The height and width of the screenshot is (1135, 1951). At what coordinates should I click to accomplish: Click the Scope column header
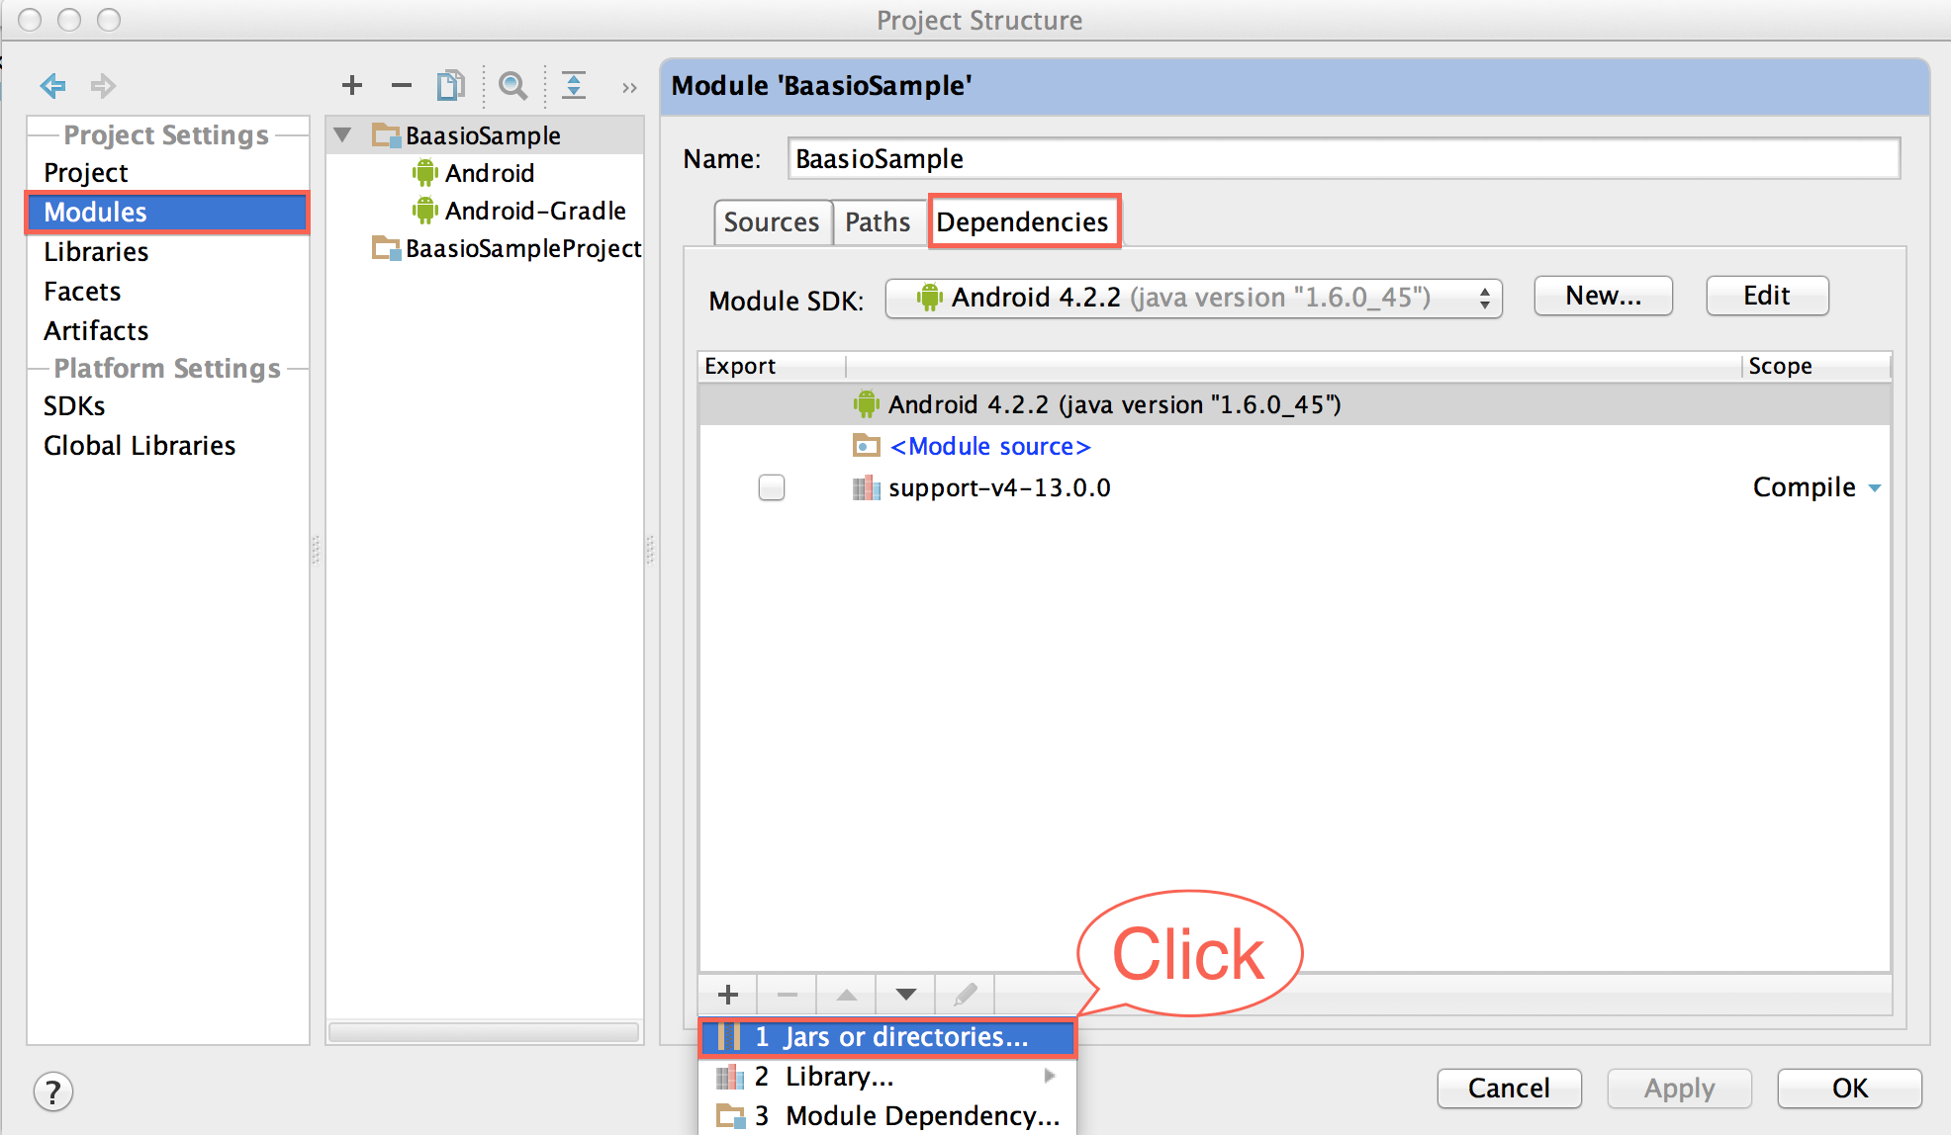[x=1816, y=366]
